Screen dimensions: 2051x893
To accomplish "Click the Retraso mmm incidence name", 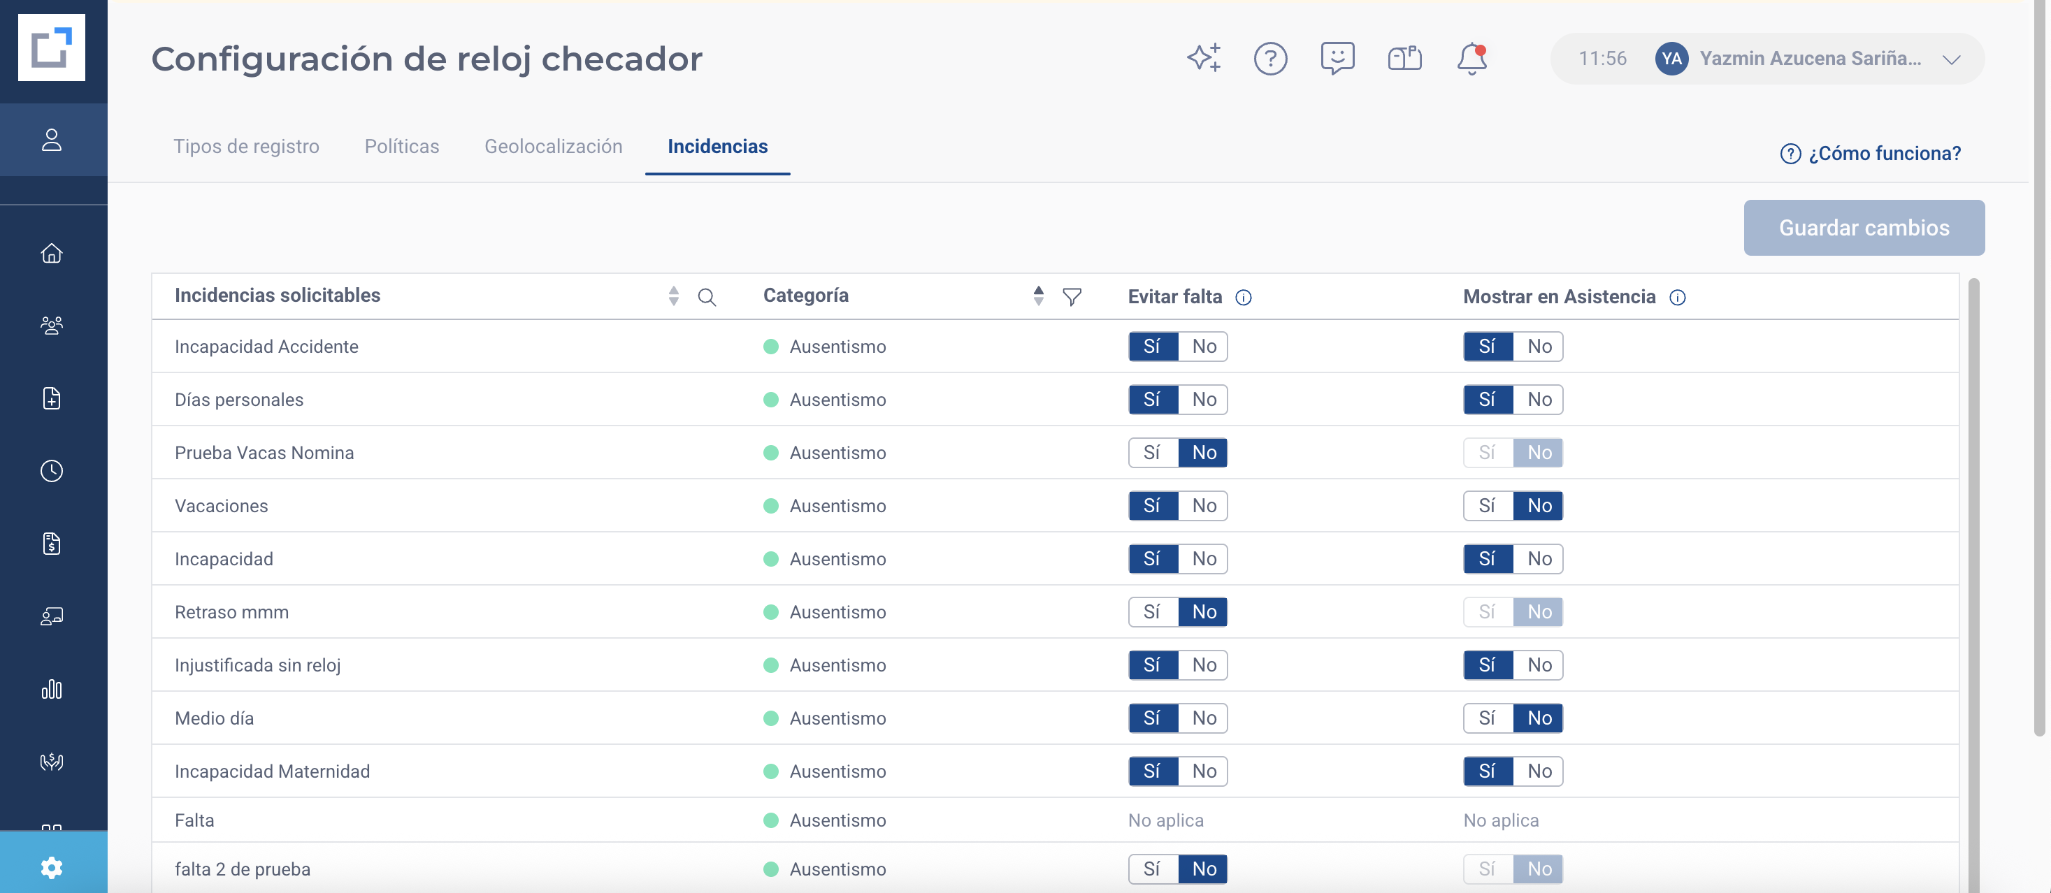I will point(231,612).
